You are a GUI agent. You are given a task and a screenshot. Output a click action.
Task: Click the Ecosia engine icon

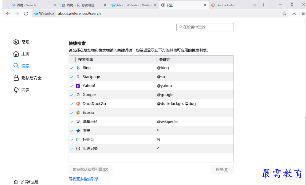point(78,112)
